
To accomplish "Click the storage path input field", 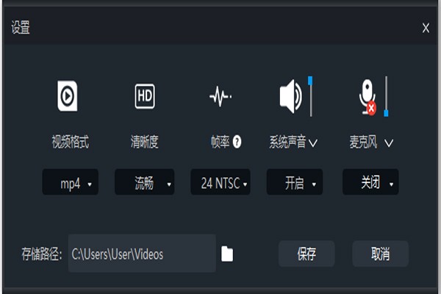I will [142, 254].
